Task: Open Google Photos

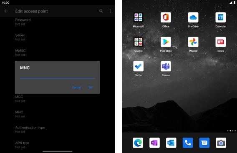Action: coord(193,42)
